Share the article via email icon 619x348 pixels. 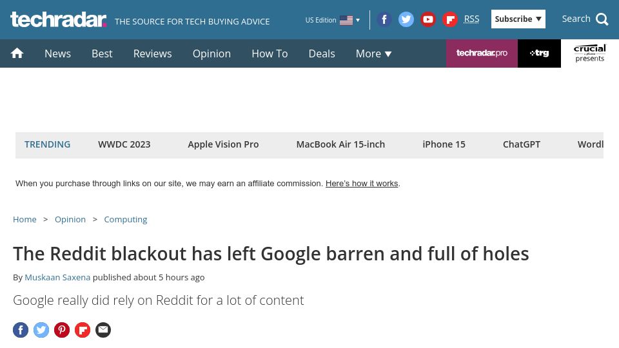pos(103,330)
